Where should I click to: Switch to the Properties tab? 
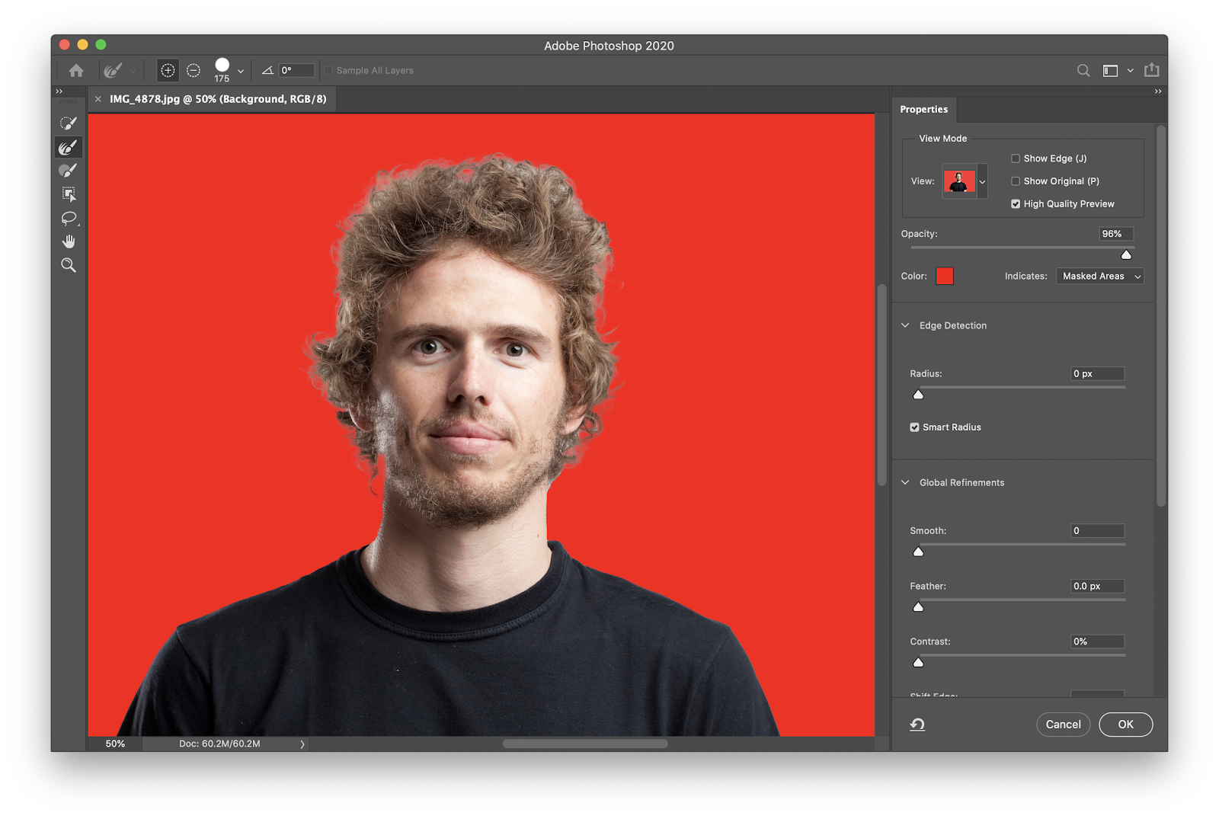(x=923, y=110)
